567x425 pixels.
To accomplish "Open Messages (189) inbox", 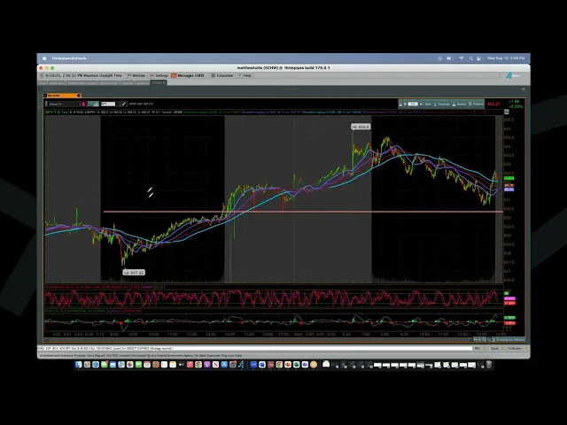I will tap(188, 75).
